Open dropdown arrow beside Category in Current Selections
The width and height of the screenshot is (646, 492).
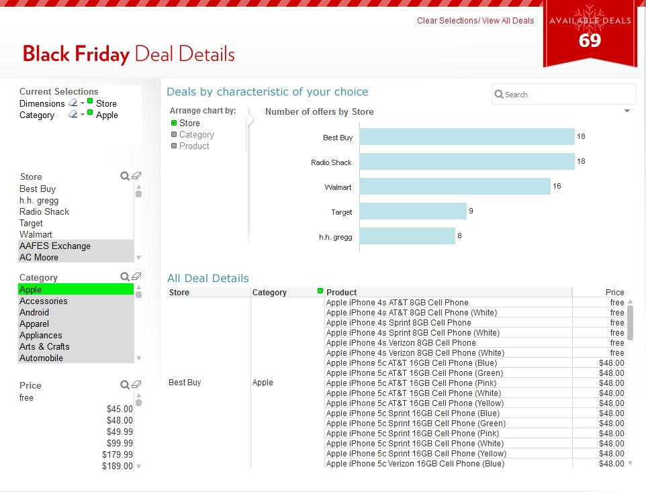(x=83, y=115)
